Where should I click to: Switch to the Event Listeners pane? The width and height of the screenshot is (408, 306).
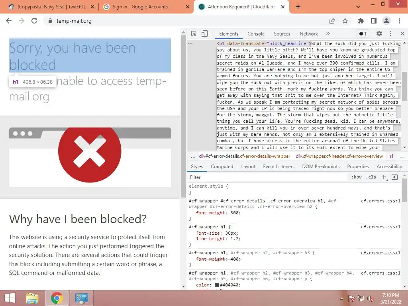click(279, 167)
